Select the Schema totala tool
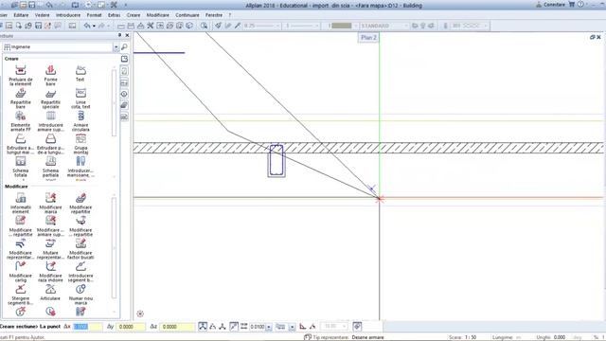Screen dimensions: 606x341 click(21, 167)
